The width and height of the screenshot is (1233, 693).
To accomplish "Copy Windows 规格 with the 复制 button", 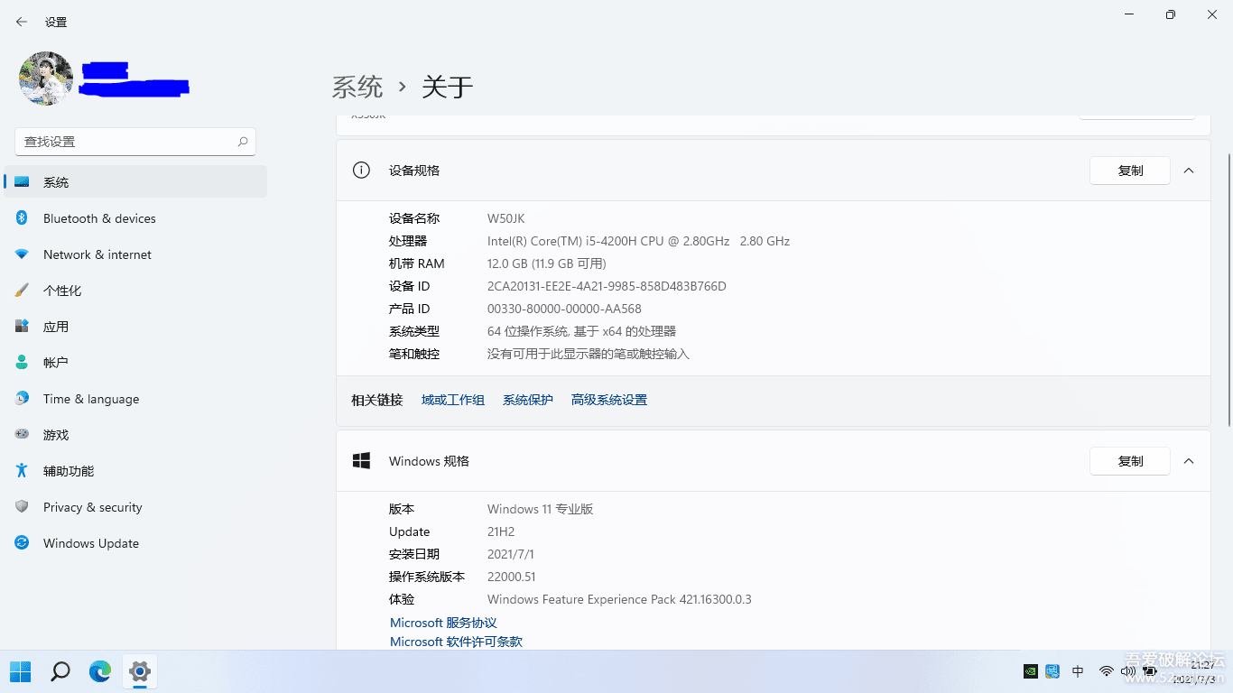I will (1130, 461).
